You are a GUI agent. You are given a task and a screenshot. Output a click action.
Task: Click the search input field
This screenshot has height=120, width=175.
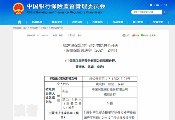point(147,12)
